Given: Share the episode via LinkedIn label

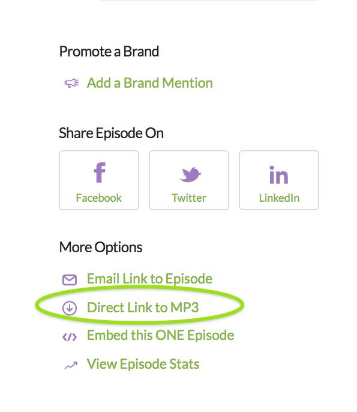Looking at the screenshot, I should [x=279, y=198].
